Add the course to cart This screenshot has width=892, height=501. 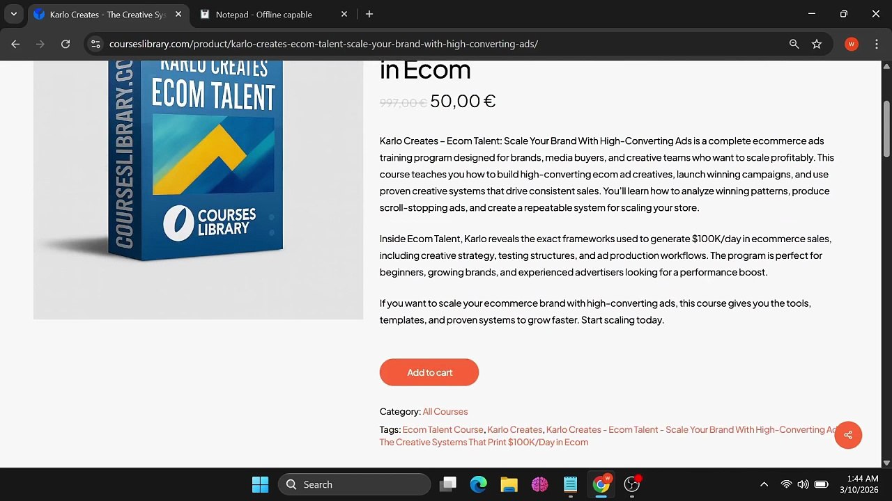[x=429, y=372]
